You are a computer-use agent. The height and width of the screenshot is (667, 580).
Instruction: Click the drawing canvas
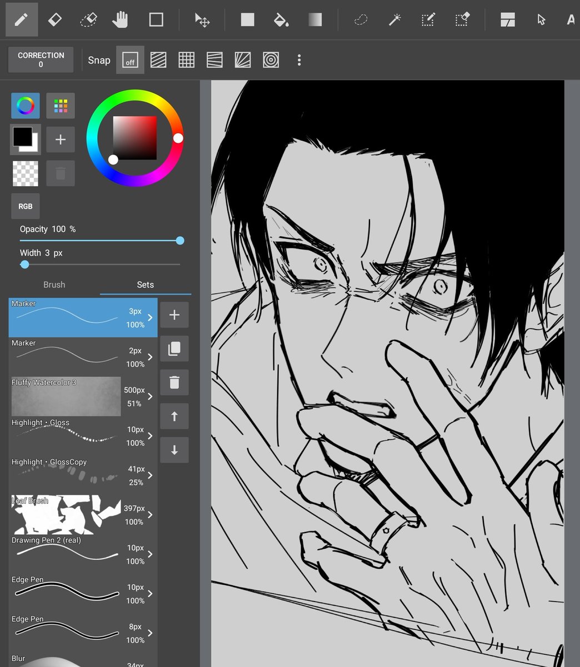pos(388,374)
